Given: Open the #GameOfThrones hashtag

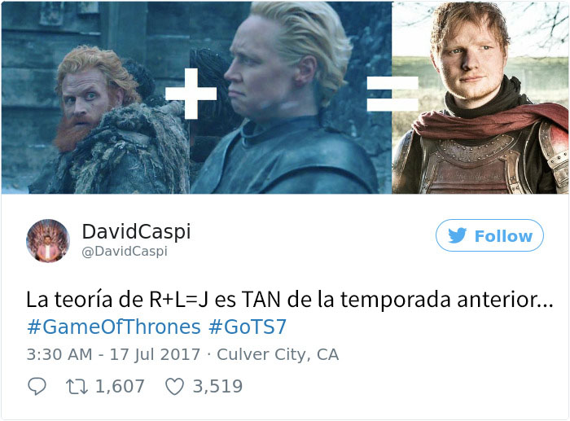Looking at the screenshot, I should (x=114, y=327).
